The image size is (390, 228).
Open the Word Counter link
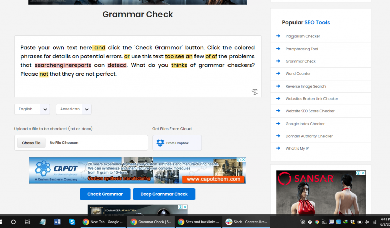[298, 74]
